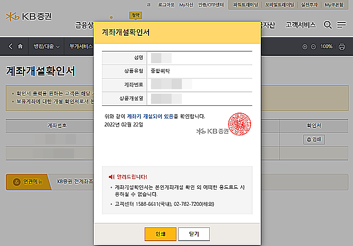
Task: Open the KB증권 전계좌조회 related link
Action: pyautogui.click(x=75, y=181)
